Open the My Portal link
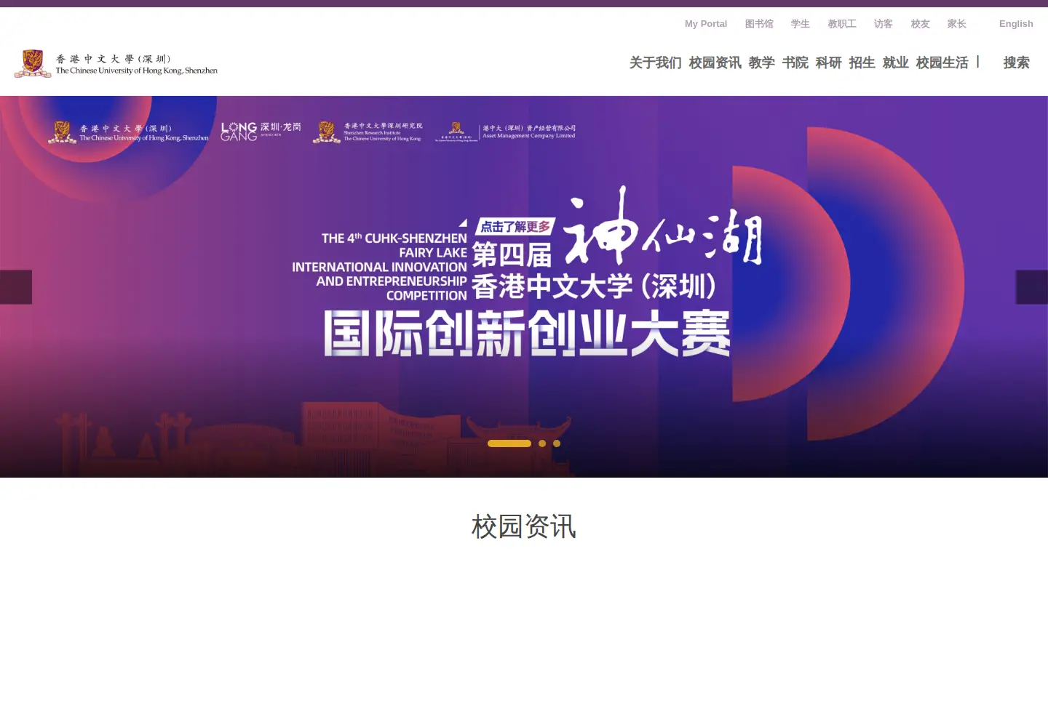Screen dimensions: 1048x727 coord(706,24)
